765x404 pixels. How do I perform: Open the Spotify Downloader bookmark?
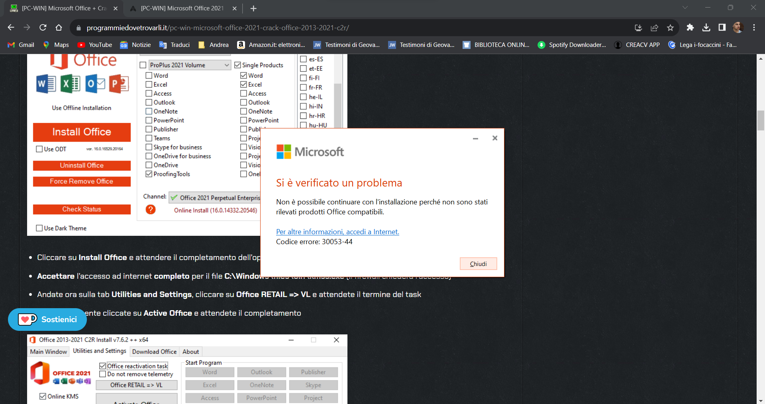(x=572, y=45)
